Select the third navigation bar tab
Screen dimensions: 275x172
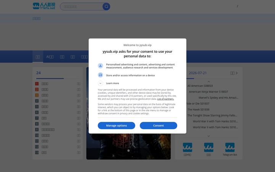tap(62, 57)
